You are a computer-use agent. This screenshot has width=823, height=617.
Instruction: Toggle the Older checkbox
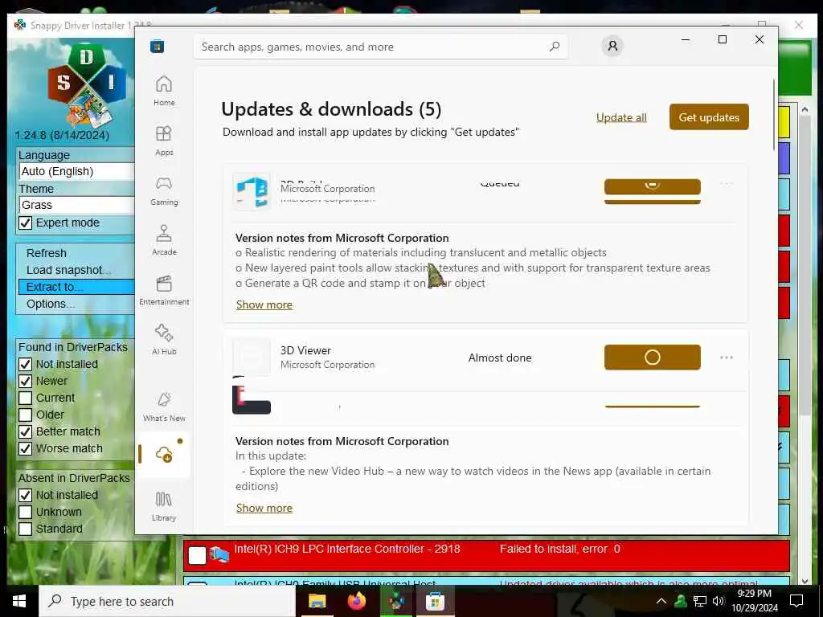[25, 415]
